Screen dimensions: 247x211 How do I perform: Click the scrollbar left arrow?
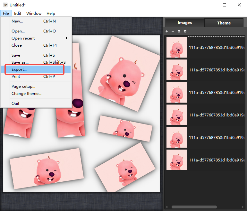[x=166, y=207]
